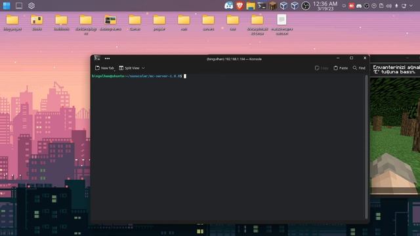Open OBS tray icon in system tray
Viewport: 420px width, 236px height.
[366, 6]
